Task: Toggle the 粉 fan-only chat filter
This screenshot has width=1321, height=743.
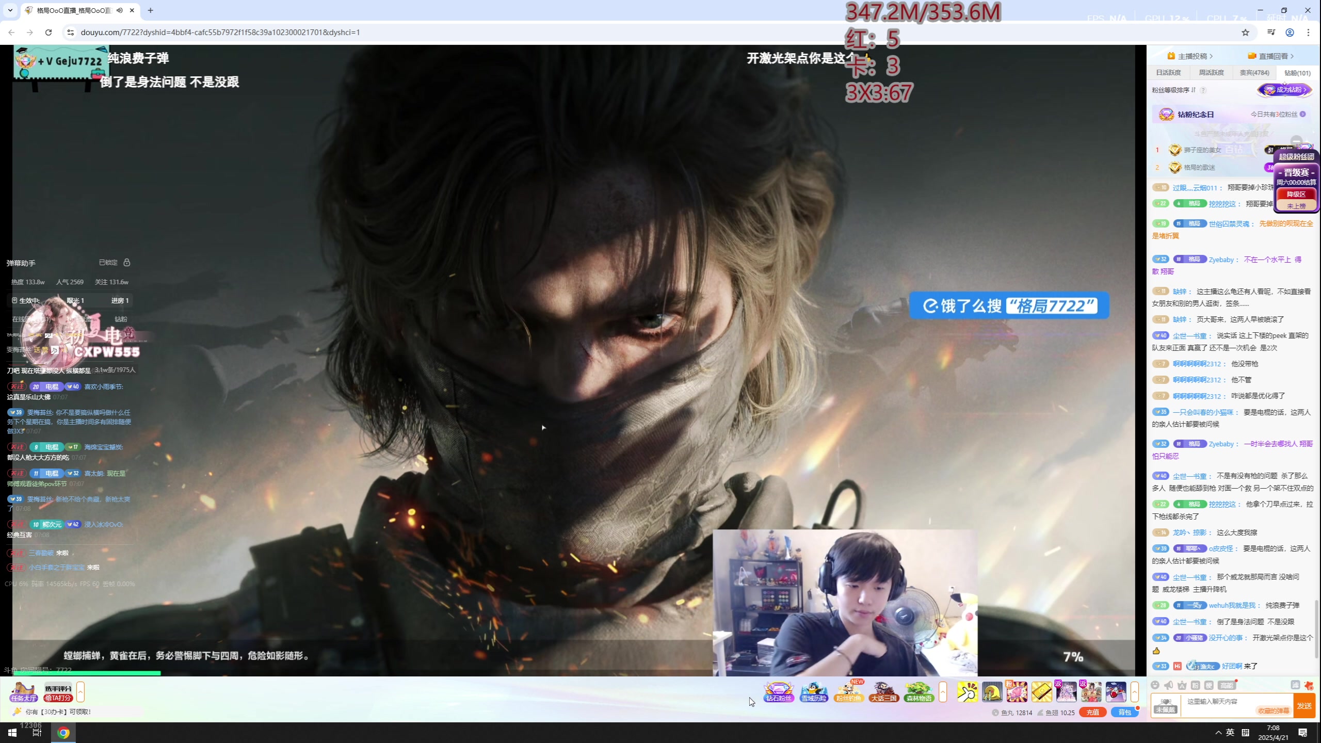Action: pyautogui.click(x=1196, y=685)
